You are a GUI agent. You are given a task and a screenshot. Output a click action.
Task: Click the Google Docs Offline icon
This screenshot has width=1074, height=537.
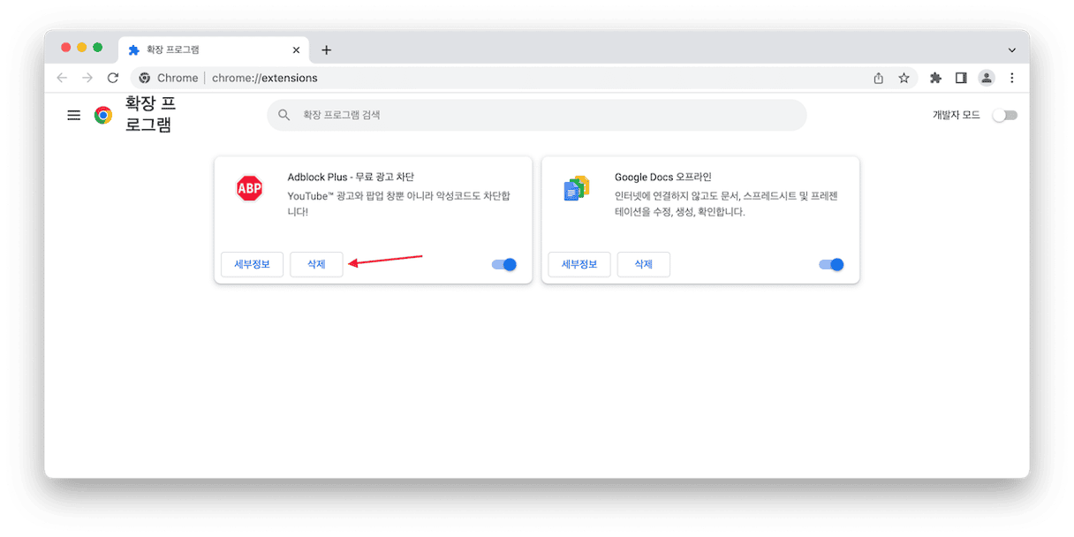tap(577, 188)
